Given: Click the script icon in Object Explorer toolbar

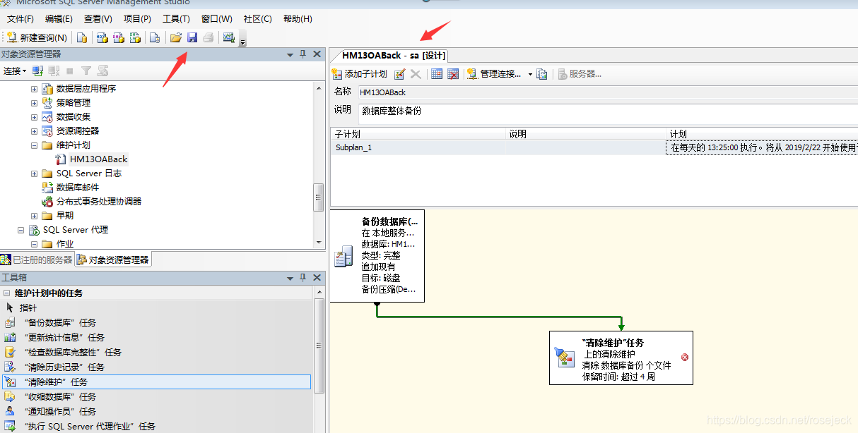Looking at the screenshot, I should tap(103, 71).
